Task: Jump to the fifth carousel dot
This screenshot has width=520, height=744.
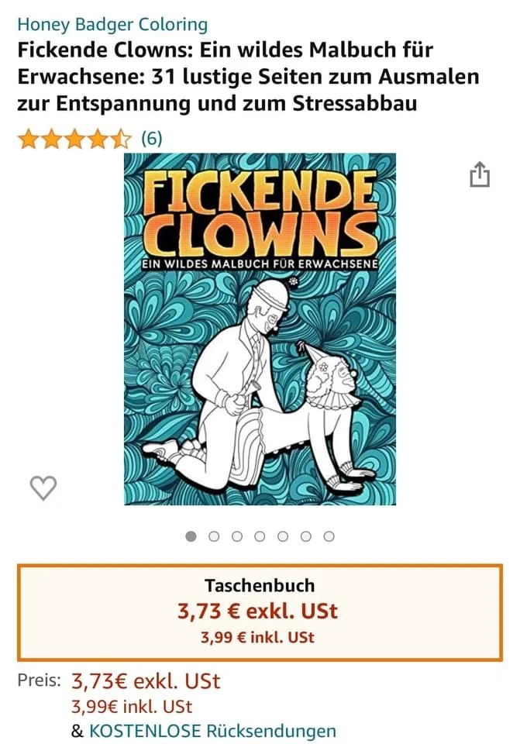Action: click(x=283, y=536)
